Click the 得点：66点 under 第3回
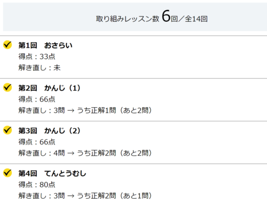The height and width of the screenshot is (203, 267). (x=37, y=142)
